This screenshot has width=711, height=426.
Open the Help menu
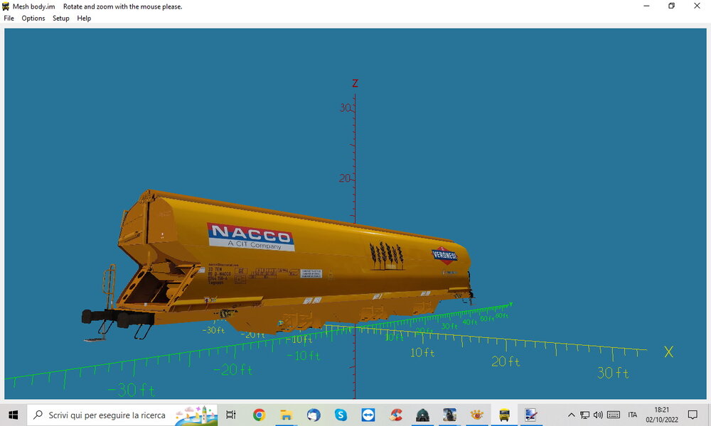84,18
